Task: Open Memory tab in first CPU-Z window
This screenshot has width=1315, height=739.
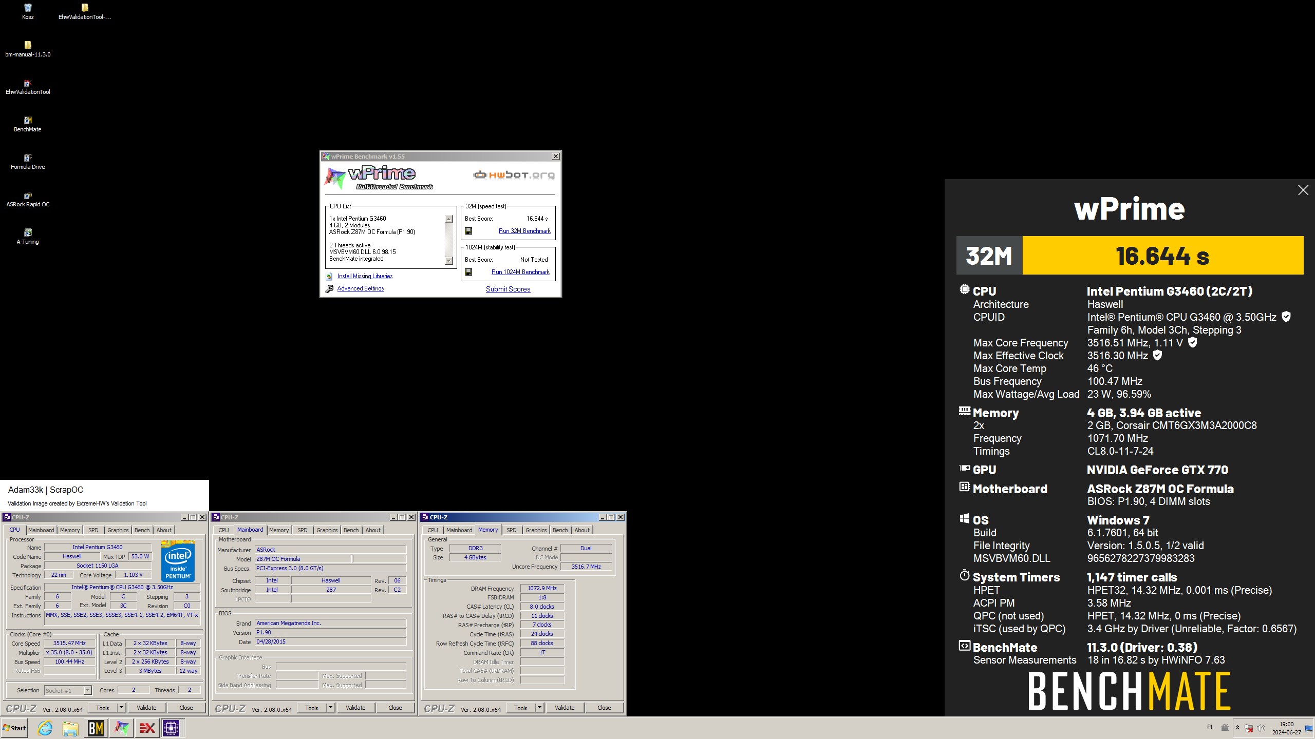Action: pos(70,530)
